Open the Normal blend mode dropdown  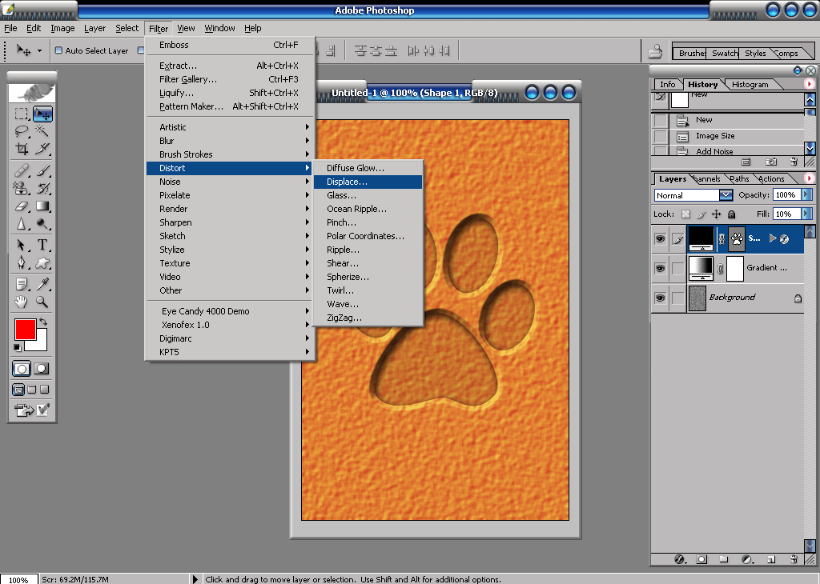coord(726,195)
